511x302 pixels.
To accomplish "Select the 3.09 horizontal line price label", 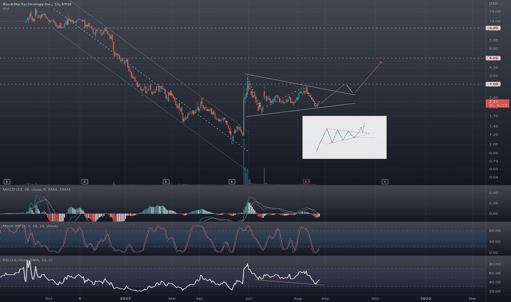I will (x=493, y=84).
